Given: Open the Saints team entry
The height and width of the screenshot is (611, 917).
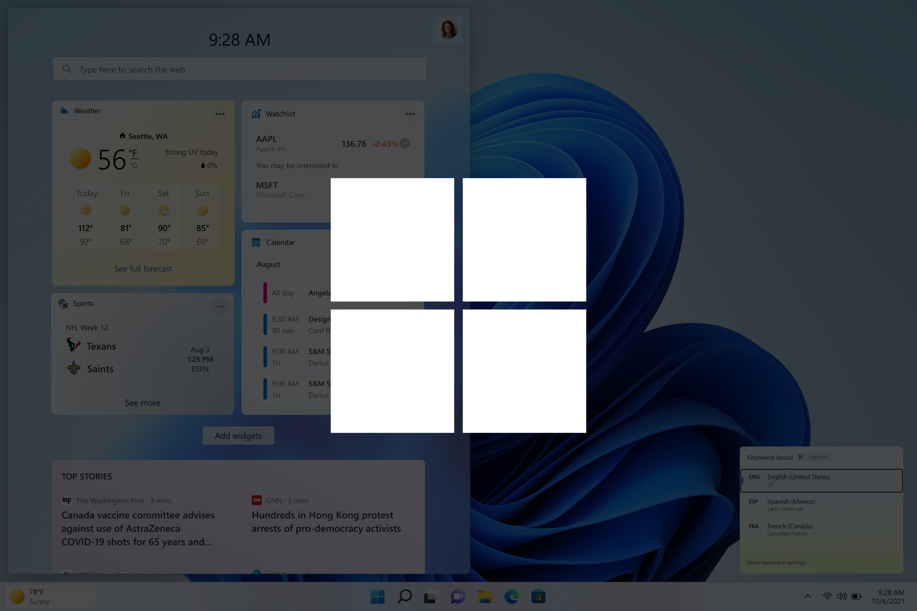Looking at the screenshot, I should click(x=90, y=369).
